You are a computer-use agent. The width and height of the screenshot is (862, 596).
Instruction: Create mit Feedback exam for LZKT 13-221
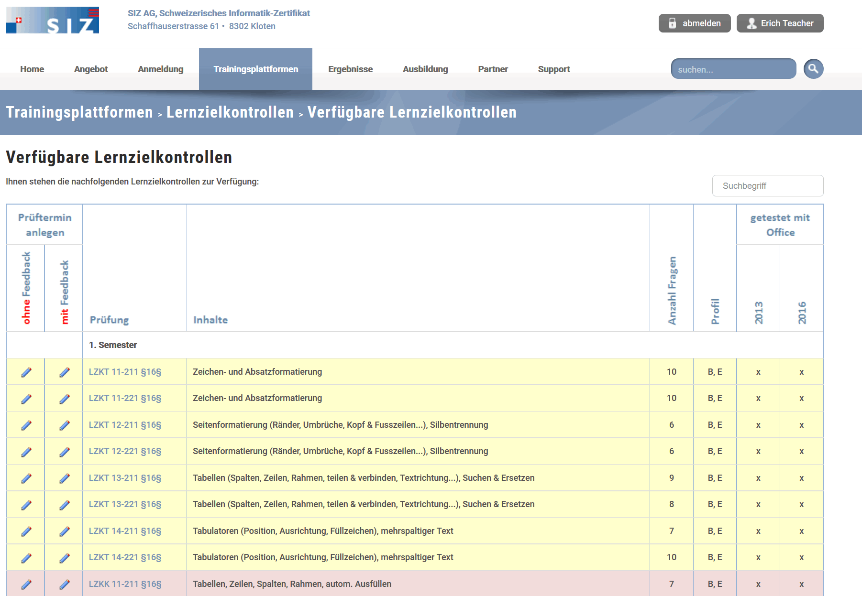[x=65, y=505]
